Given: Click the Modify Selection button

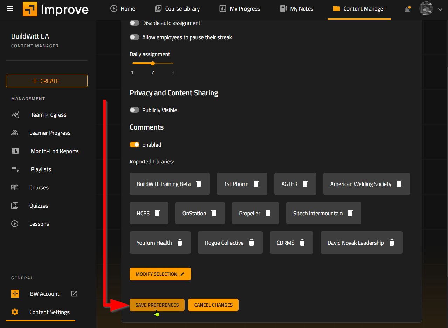Looking at the screenshot, I should pos(160,274).
